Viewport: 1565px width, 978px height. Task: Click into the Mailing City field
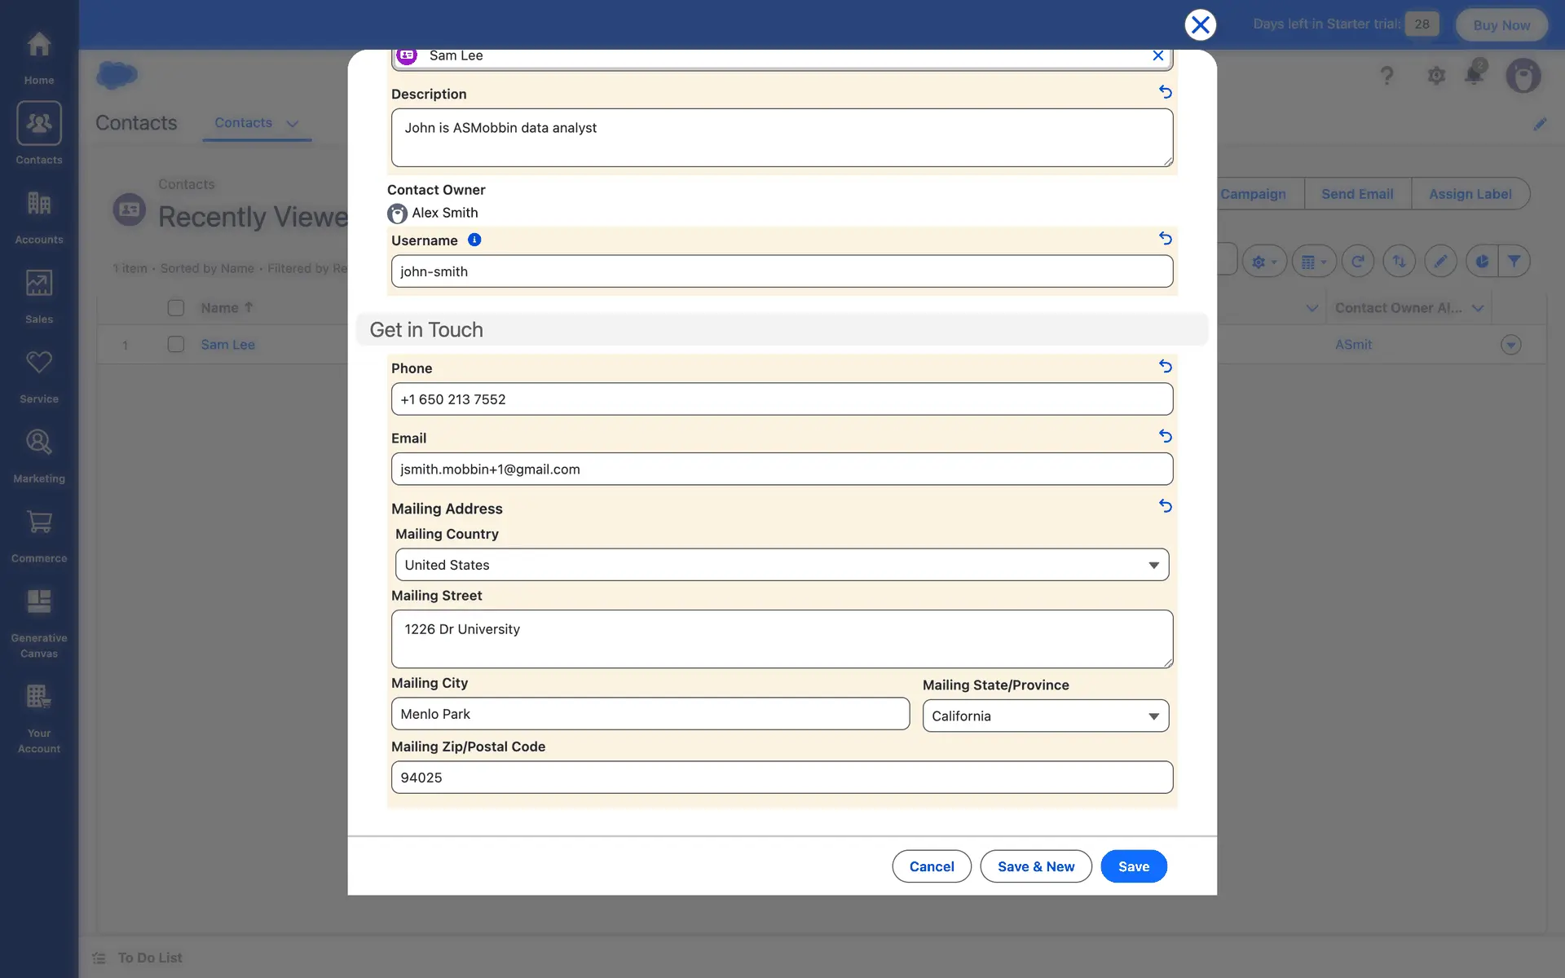click(650, 714)
